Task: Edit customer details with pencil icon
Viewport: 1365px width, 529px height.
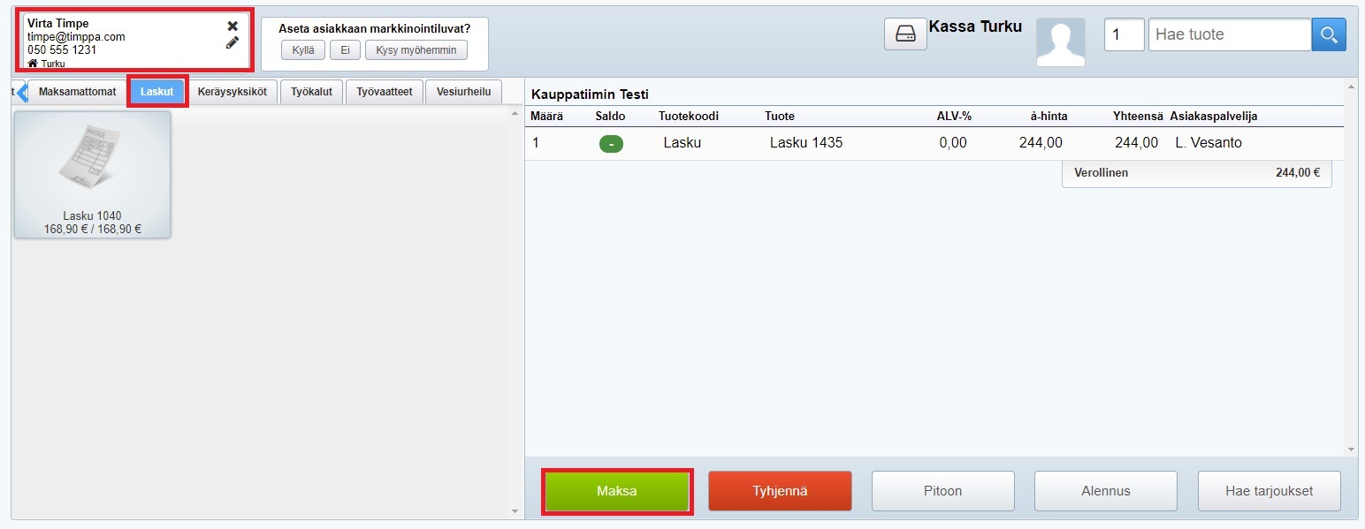Action: coord(233,42)
